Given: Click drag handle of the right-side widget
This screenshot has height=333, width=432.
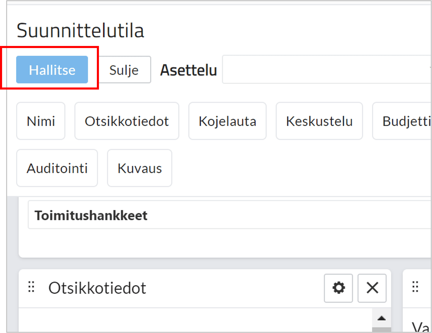Looking at the screenshot, I should click(x=415, y=287).
